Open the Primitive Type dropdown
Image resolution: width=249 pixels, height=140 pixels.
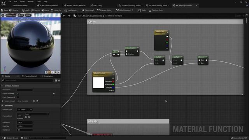[x=25, y=110]
